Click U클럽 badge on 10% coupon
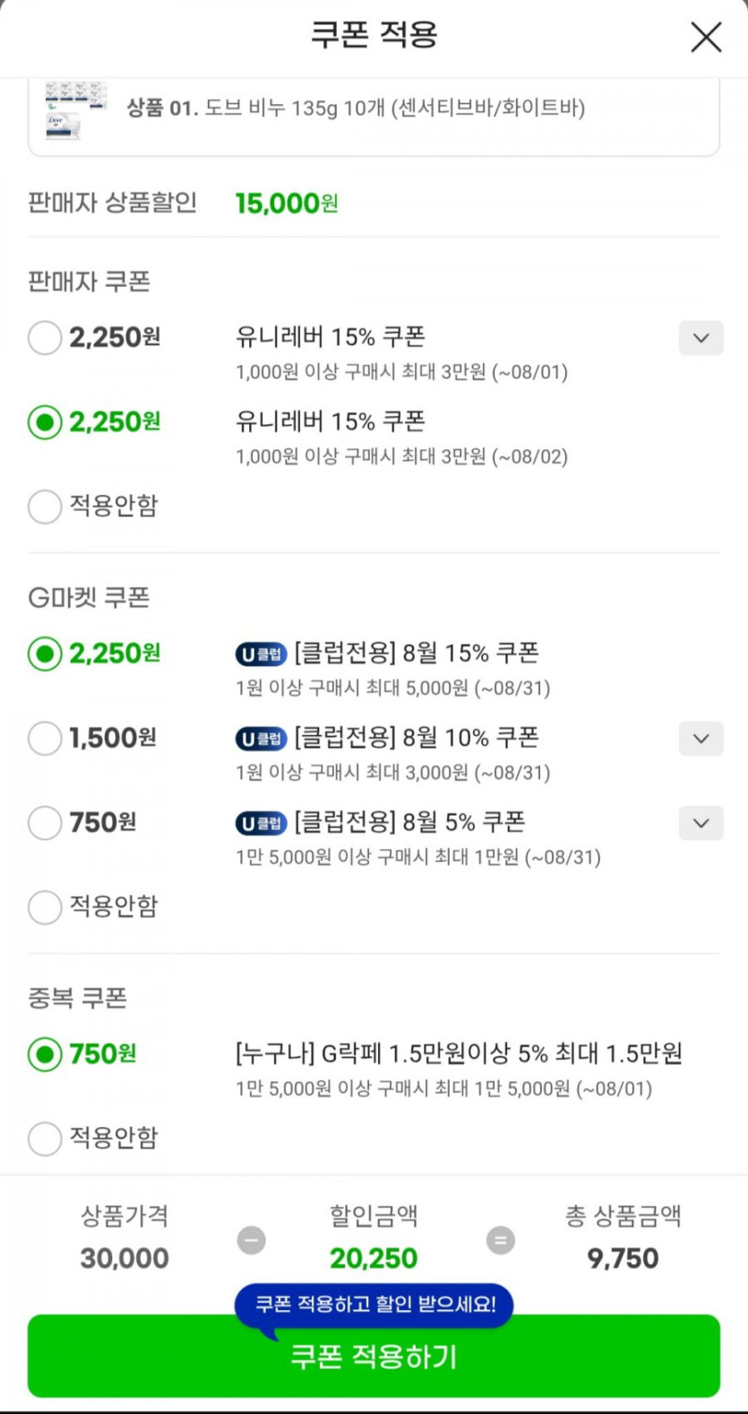 (x=261, y=739)
